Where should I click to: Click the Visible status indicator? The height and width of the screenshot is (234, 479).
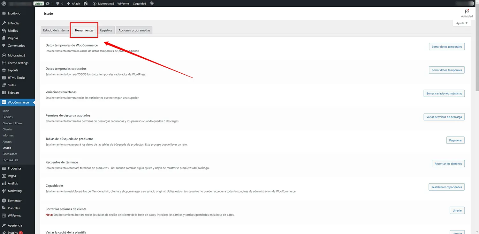click(x=38, y=3)
